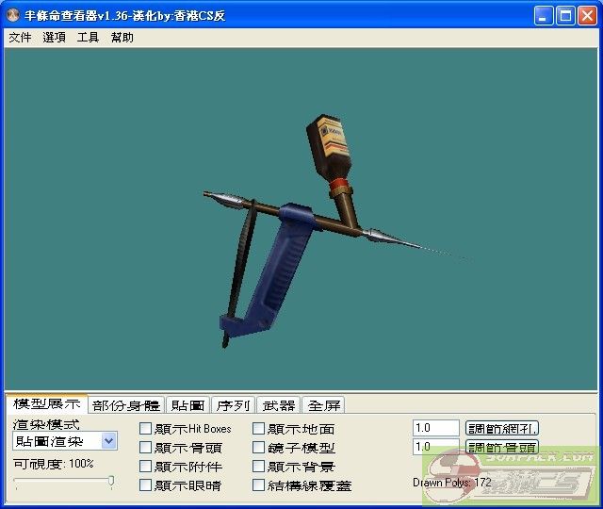This screenshot has width=603, height=509.
Task: Click the 可視度: 100% label
Action: tap(54, 464)
